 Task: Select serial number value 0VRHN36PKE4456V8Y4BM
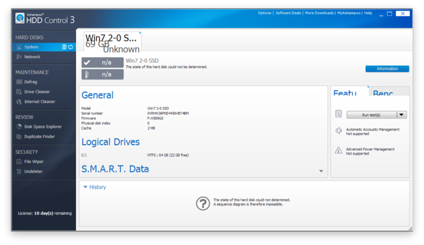pyautogui.click(x=168, y=113)
